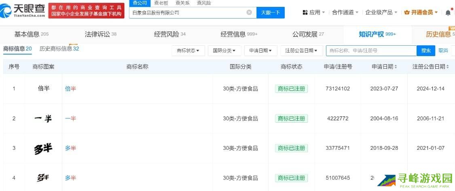The image size is (455, 191).
Task: Open the 多半 link in row 4
Action: point(70,178)
